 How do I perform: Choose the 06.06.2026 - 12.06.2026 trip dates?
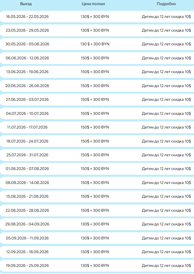click(27, 58)
